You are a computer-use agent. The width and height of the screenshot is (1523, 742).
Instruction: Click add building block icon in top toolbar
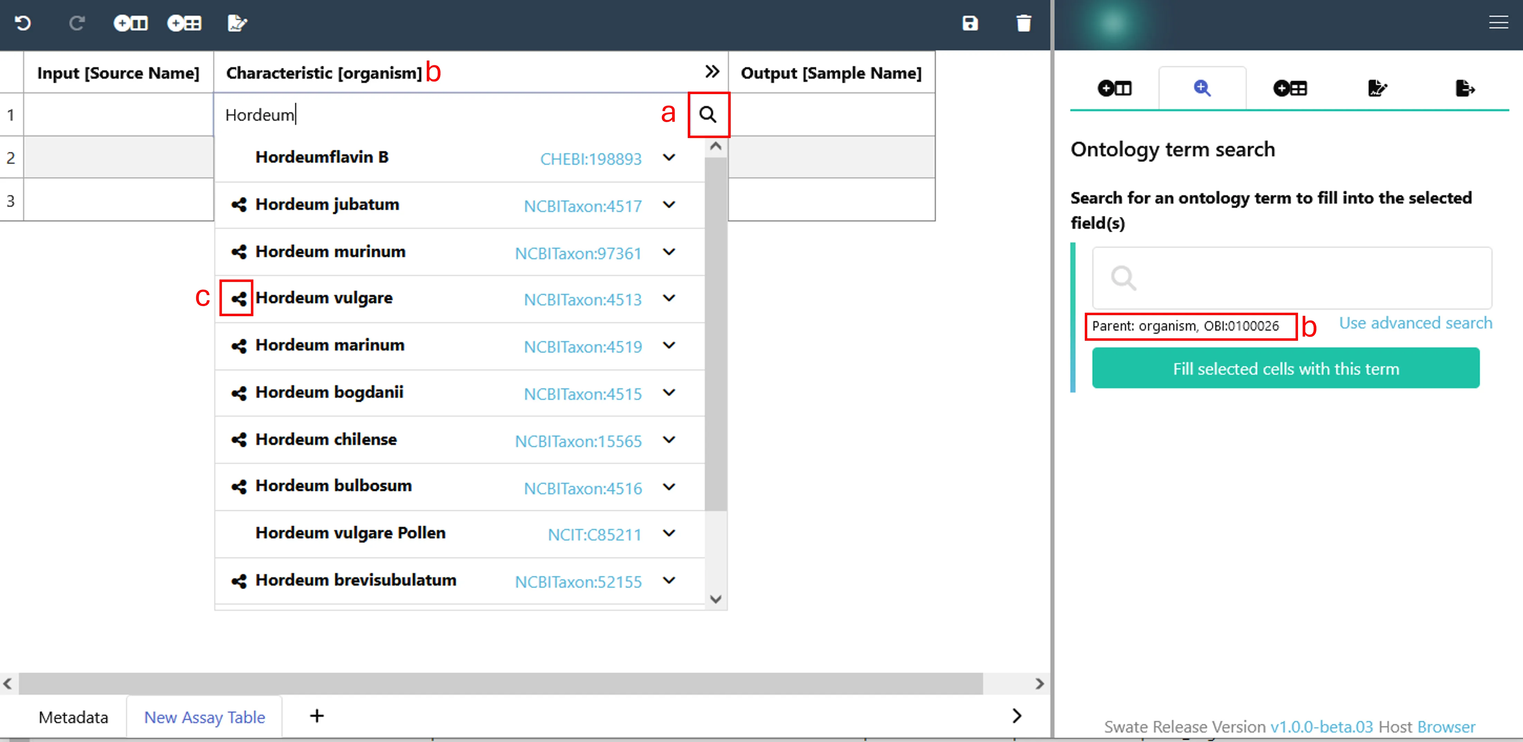point(130,23)
